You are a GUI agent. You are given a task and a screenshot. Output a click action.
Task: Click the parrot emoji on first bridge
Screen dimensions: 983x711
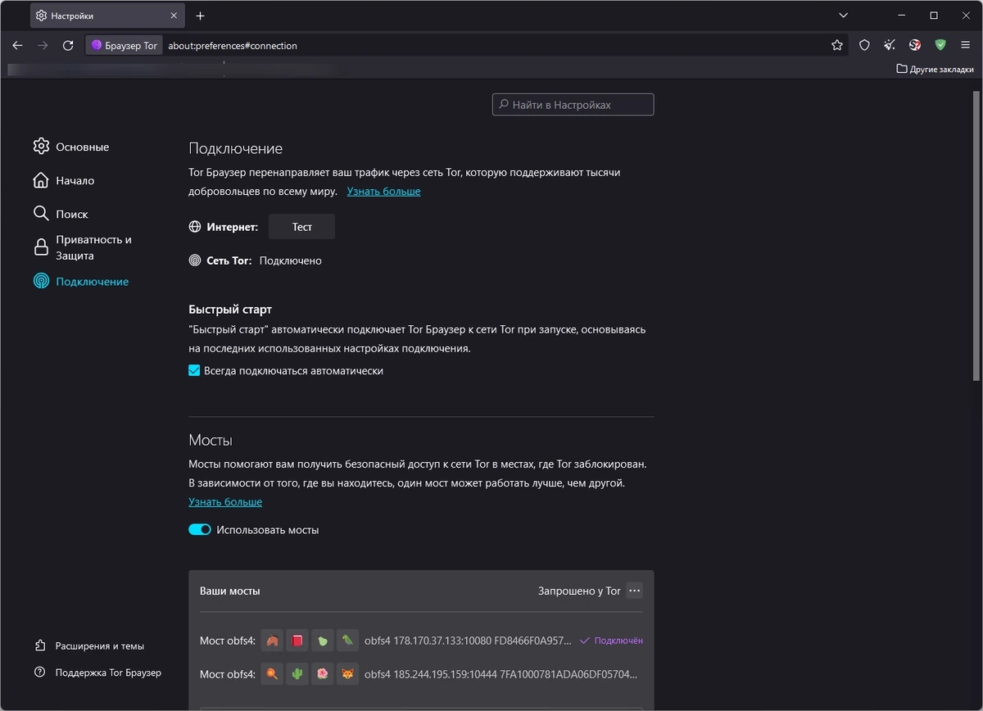click(x=348, y=641)
